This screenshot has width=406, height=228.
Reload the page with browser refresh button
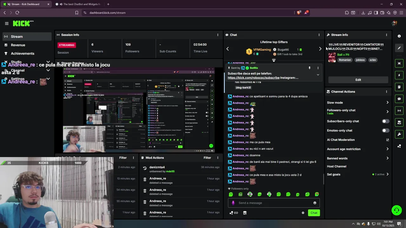coord(17,13)
